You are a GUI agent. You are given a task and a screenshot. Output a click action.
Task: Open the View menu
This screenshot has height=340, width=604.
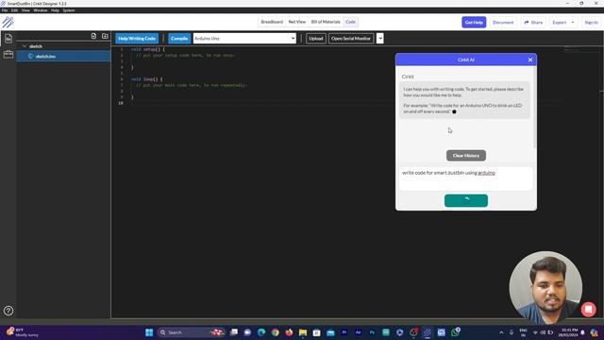click(25, 10)
